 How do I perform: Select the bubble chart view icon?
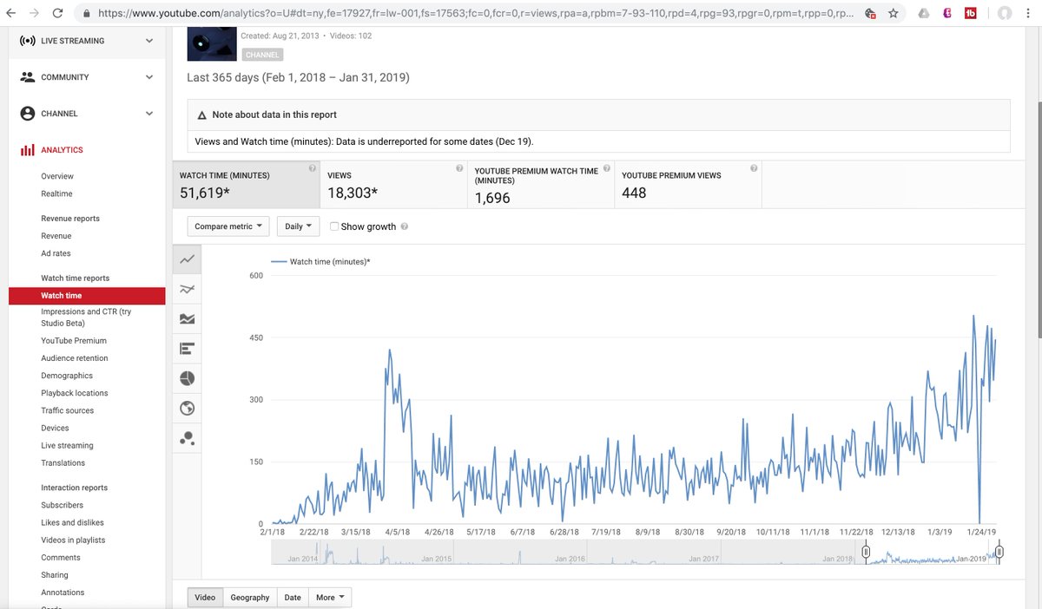pyautogui.click(x=187, y=438)
